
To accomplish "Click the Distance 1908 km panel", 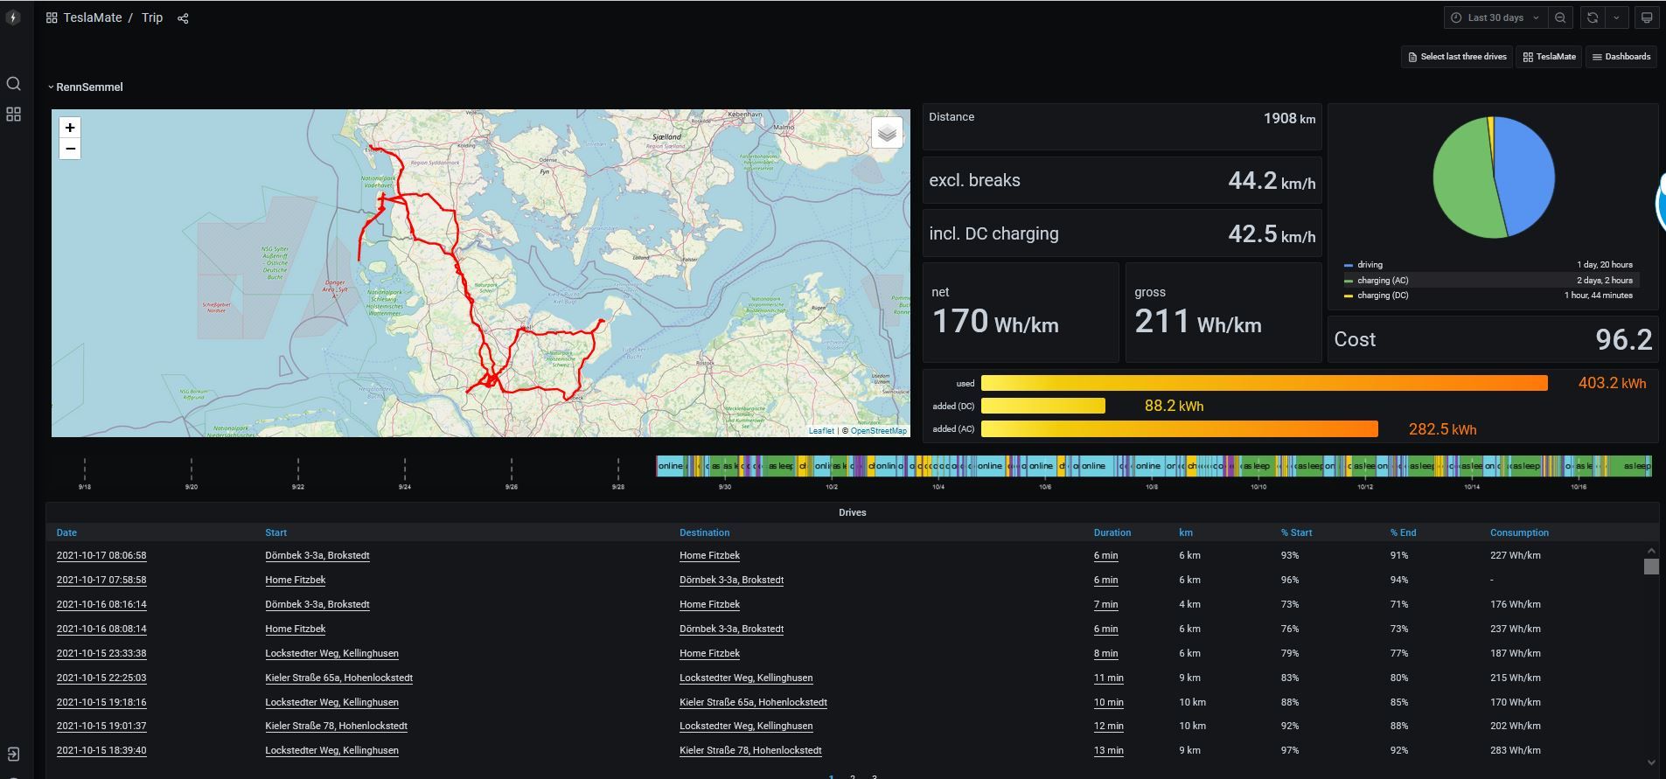I will click(1122, 127).
